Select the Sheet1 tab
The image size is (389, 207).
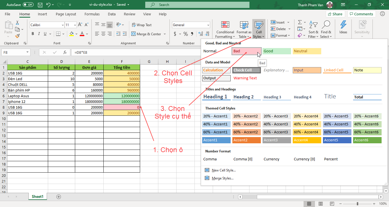click(38, 196)
